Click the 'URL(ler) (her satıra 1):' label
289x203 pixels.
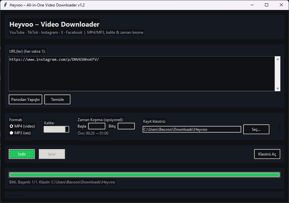pos(27,51)
